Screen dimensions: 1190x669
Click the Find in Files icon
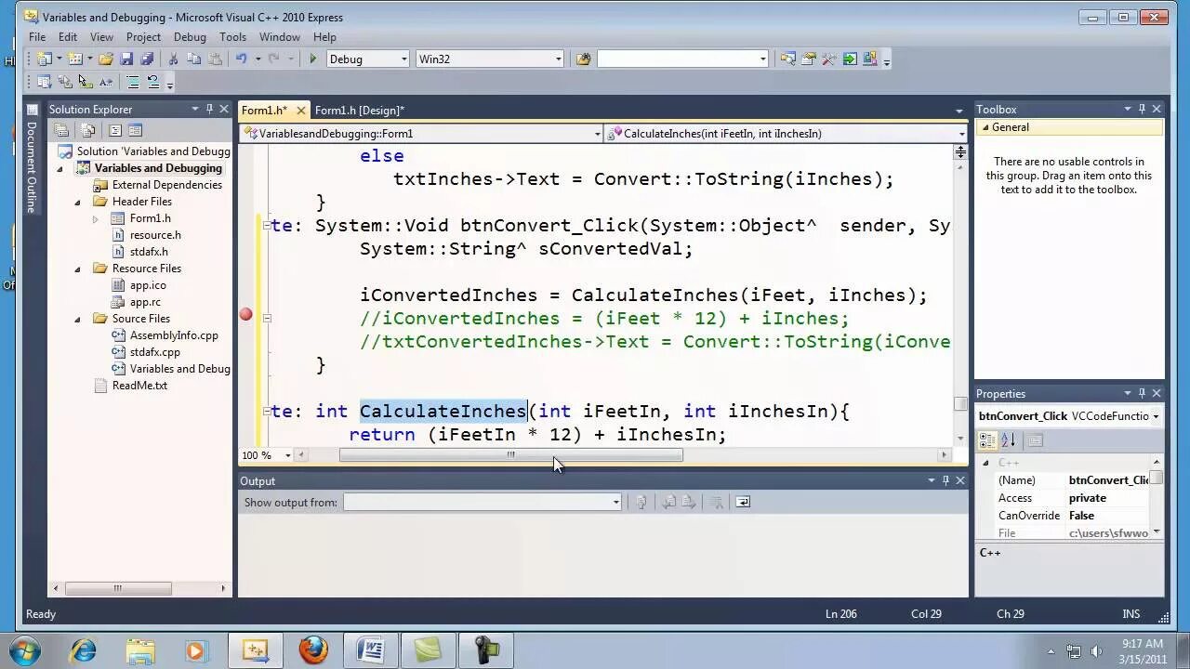[583, 59]
